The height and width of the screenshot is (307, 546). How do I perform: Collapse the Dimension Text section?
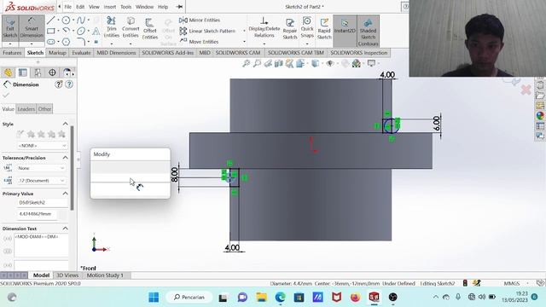pos(65,229)
